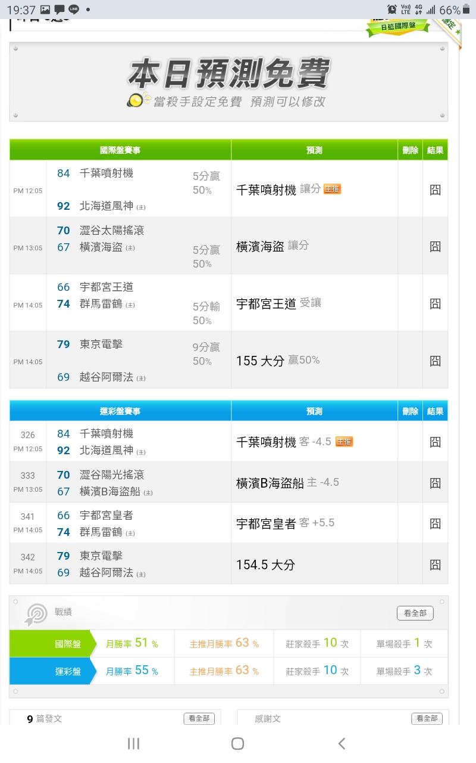This screenshot has height=763, width=476.
Task: Select the 橫濱海盜 讓分 prediction
Action: [x=273, y=246]
